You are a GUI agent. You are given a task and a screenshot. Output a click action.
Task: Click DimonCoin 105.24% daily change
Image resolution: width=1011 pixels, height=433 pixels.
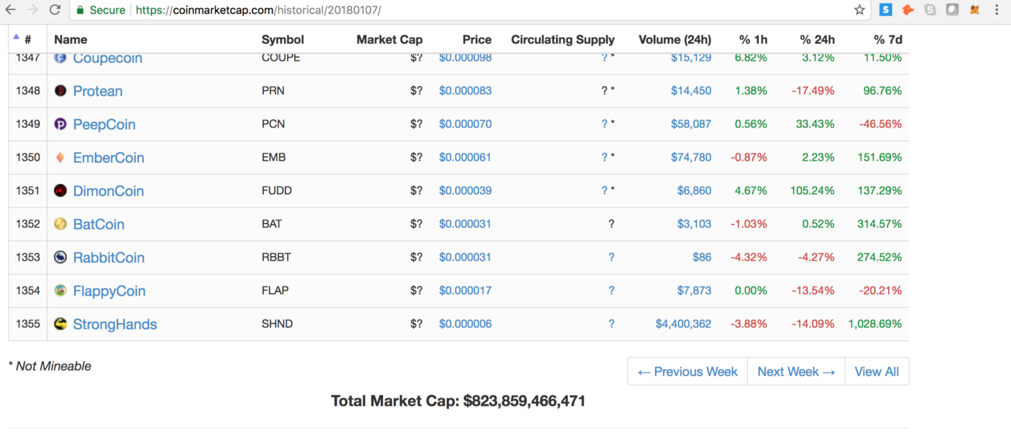pyautogui.click(x=812, y=190)
